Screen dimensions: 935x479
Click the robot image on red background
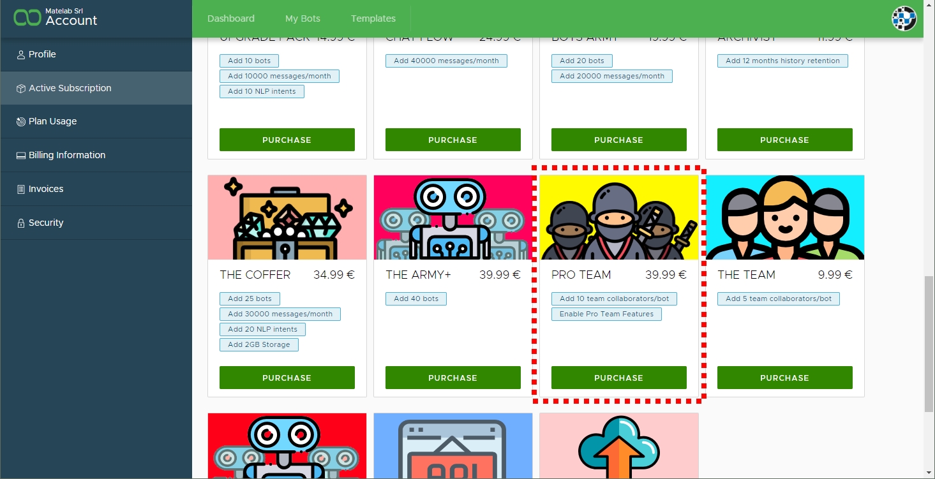[287, 446]
